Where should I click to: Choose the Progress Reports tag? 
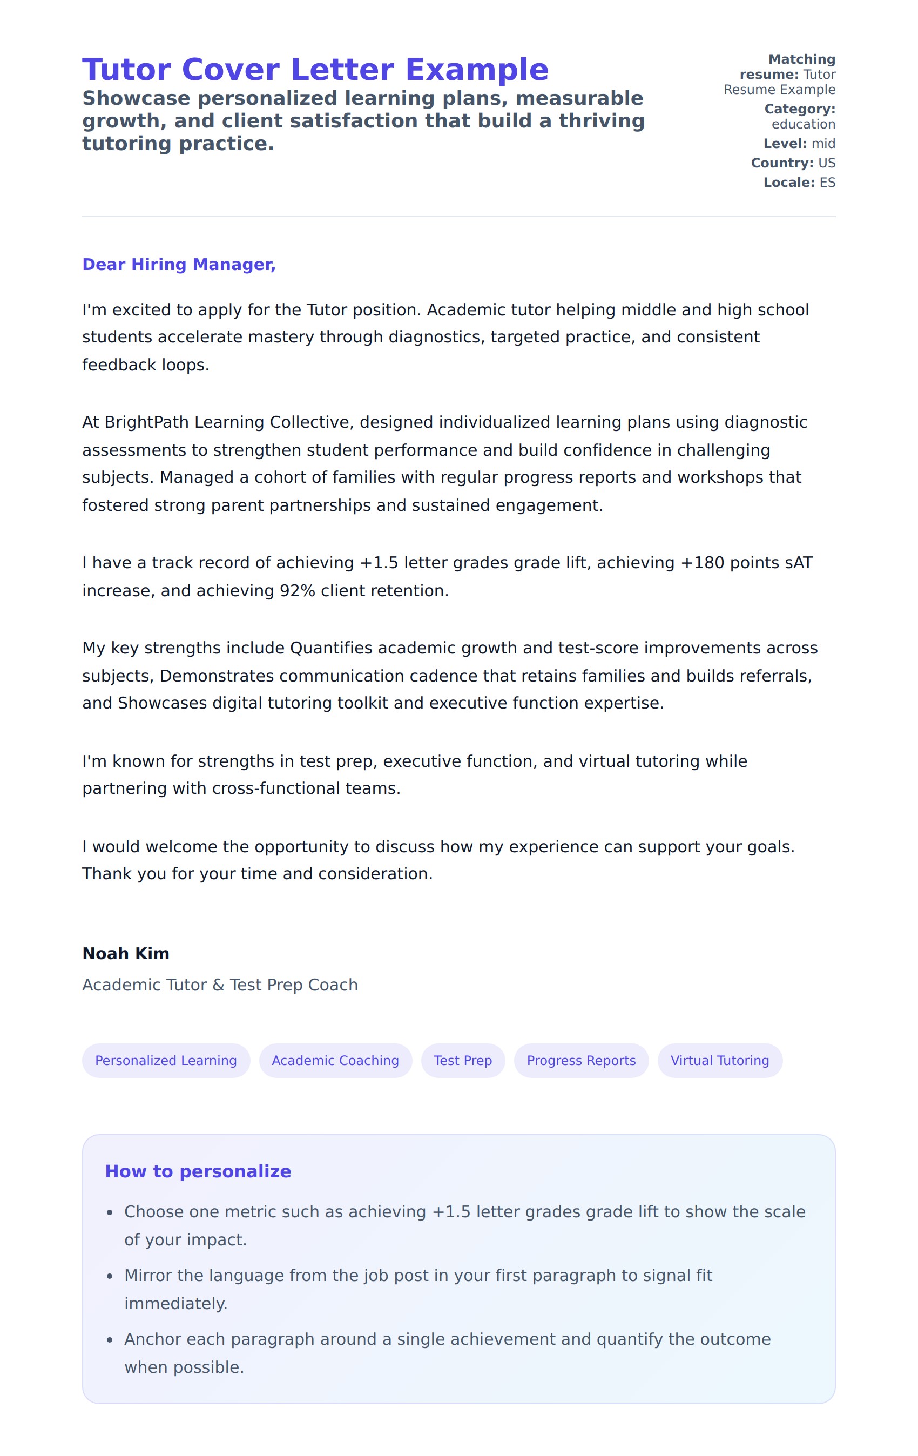tap(580, 1060)
